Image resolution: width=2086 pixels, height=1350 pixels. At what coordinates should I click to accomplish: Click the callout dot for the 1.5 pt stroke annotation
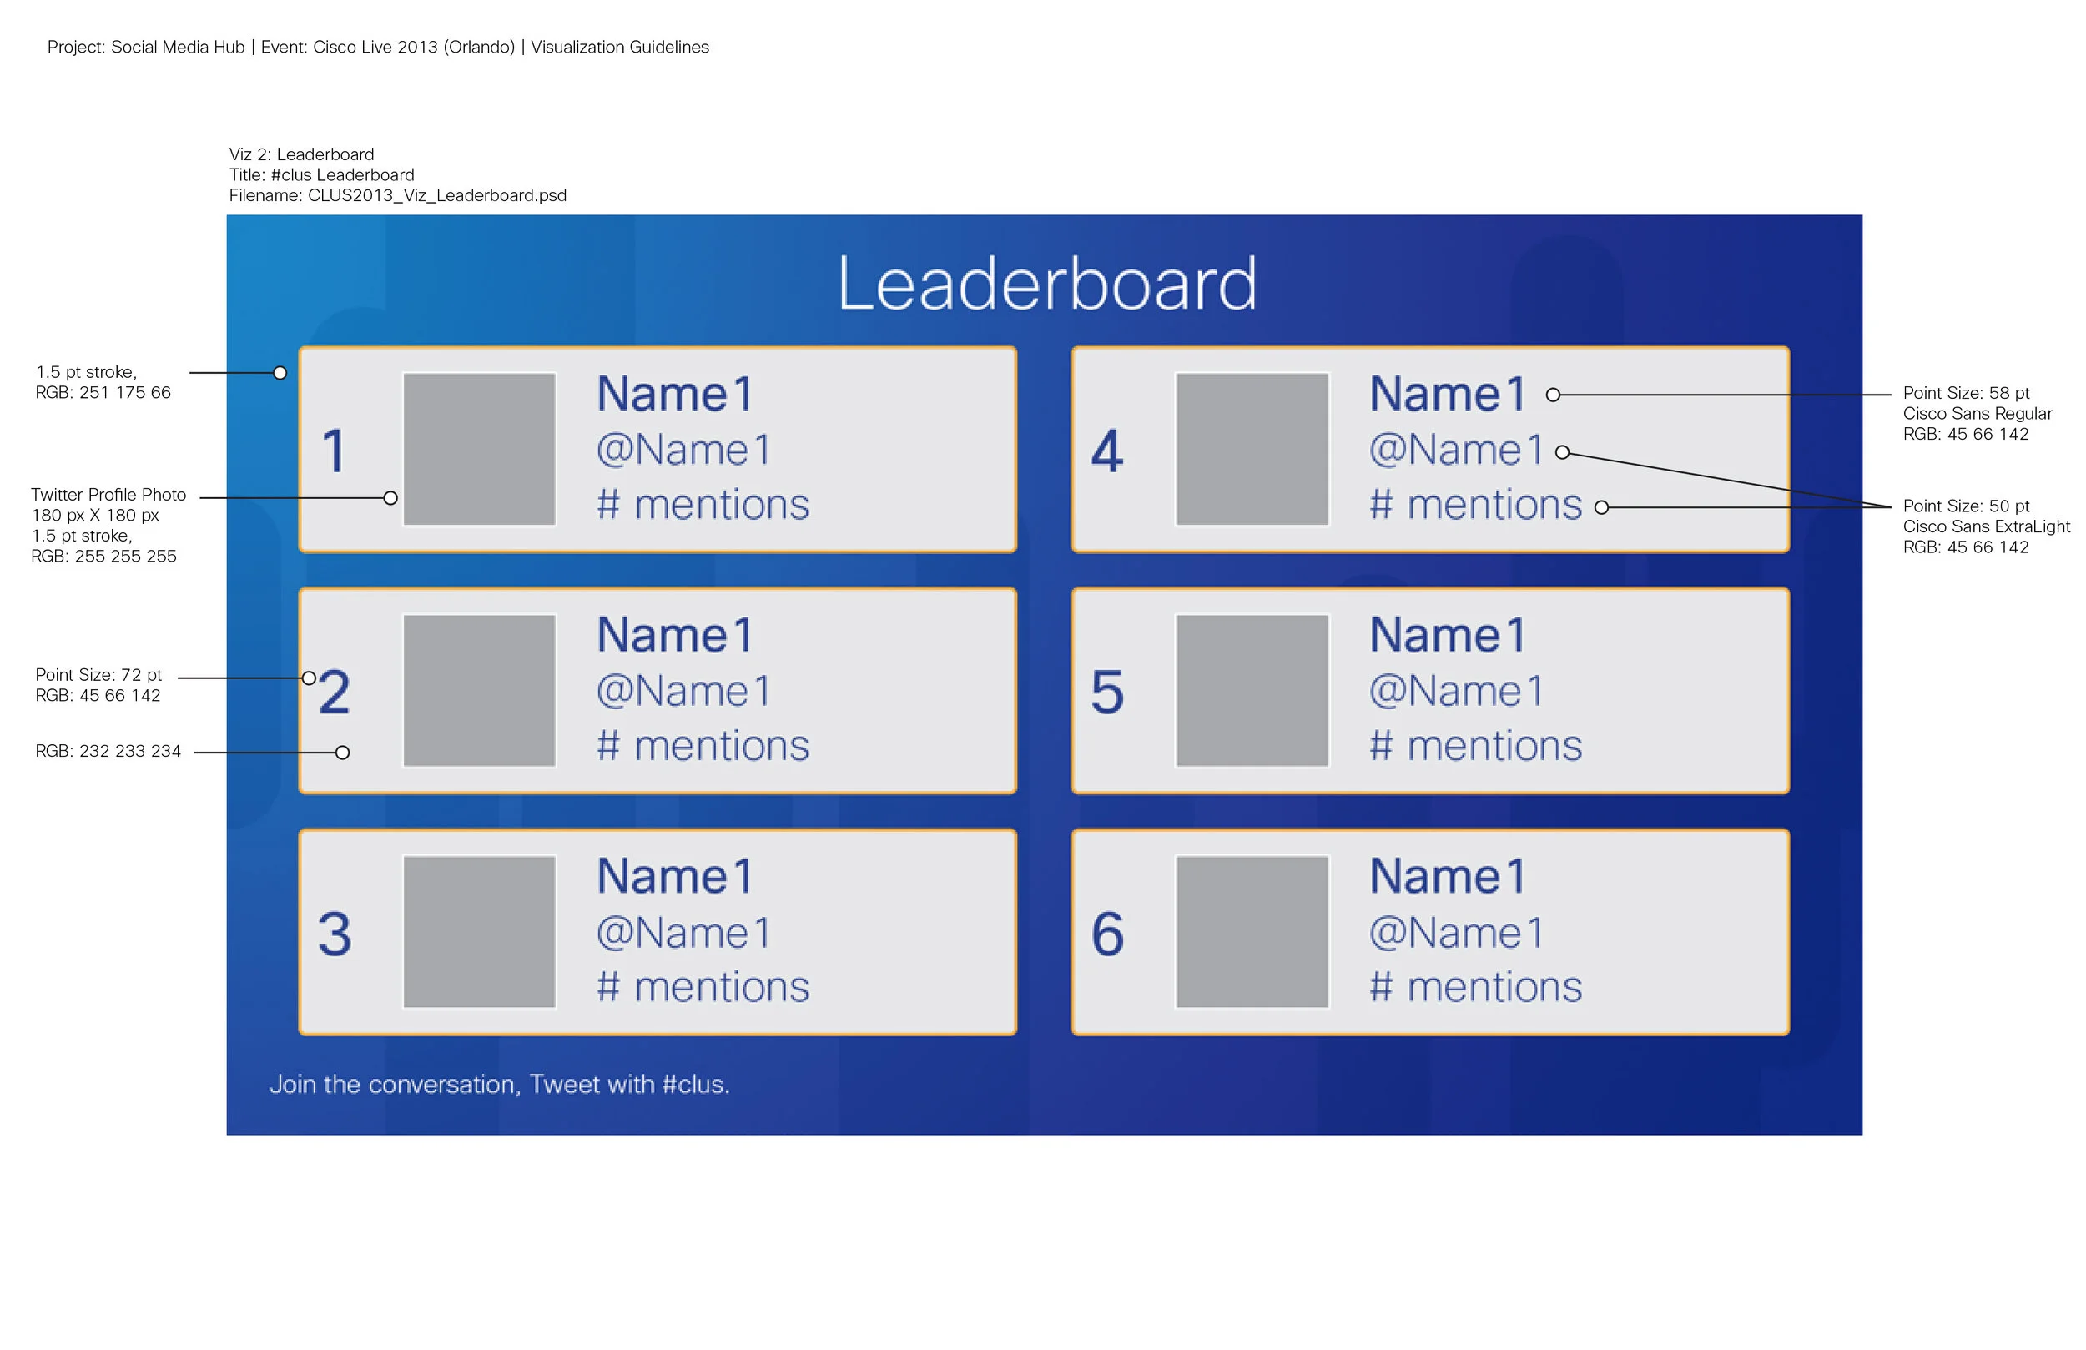(280, 373)
